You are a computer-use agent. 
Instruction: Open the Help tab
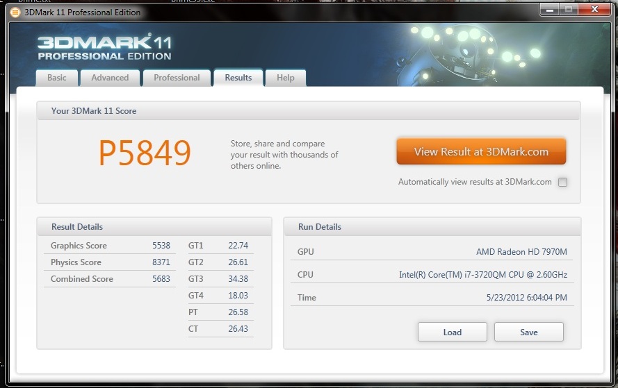[285, 78]
